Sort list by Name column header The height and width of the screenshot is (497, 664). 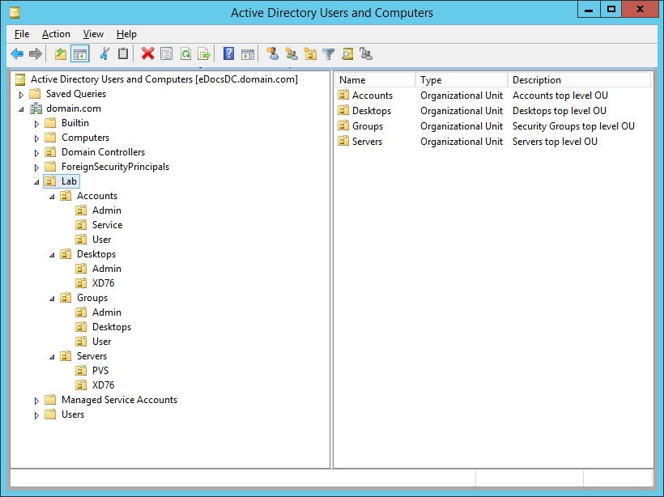coord(374,80)
